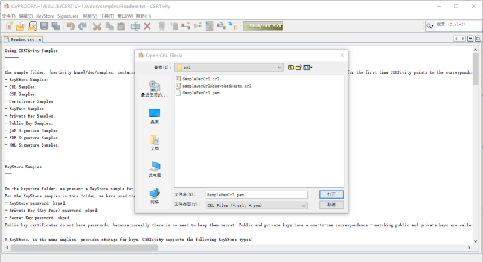This screenshot has height=262, width=483.
Task: Click the 取消 cancel button
Action: tap(331, 205)
